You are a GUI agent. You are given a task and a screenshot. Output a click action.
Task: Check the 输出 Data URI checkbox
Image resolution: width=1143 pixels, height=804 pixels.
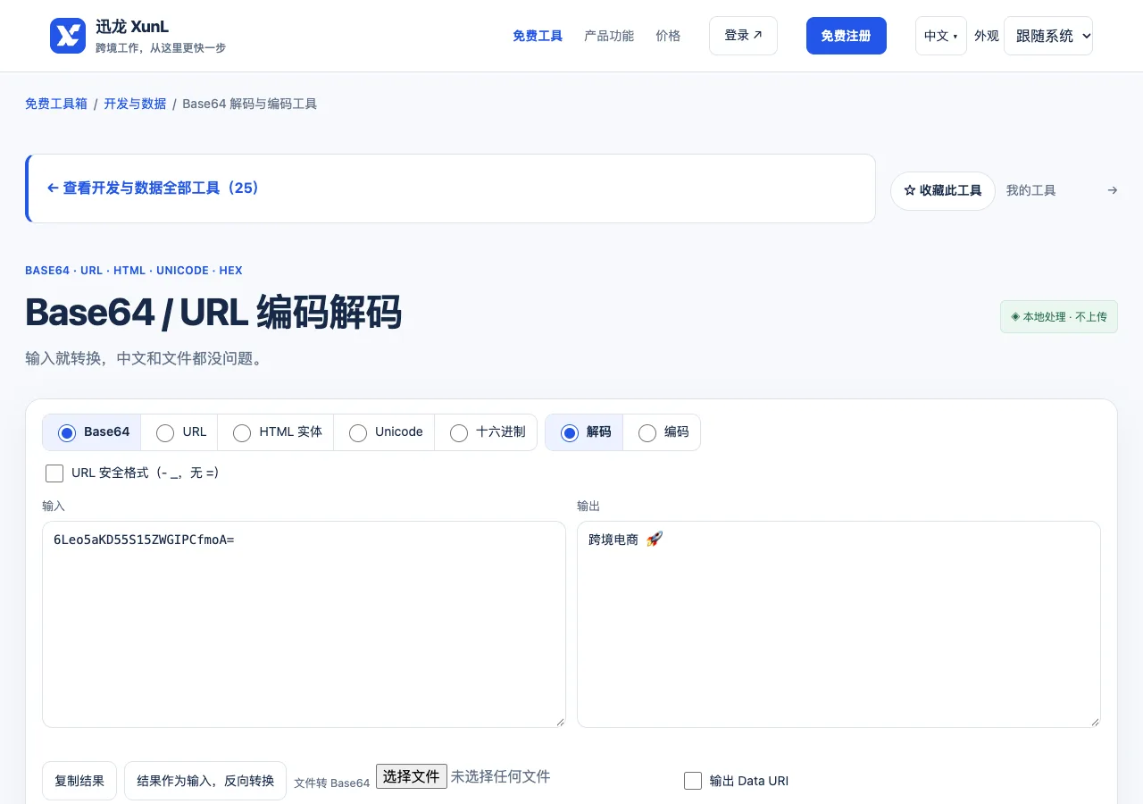pos(693,781)
